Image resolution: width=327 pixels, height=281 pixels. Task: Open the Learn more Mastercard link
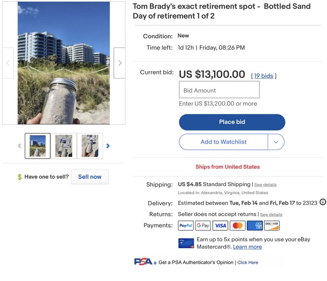pos(247,247)
